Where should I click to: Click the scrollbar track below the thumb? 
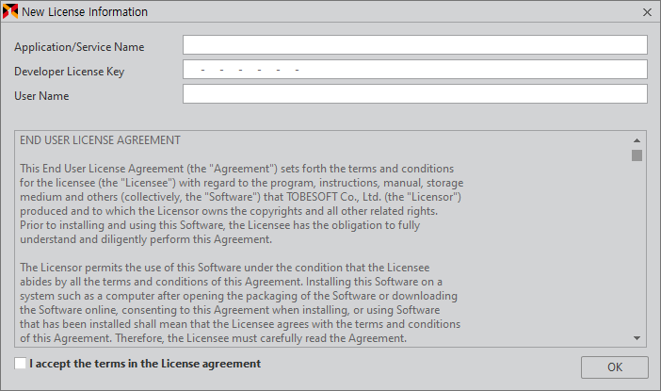[637, 247]
